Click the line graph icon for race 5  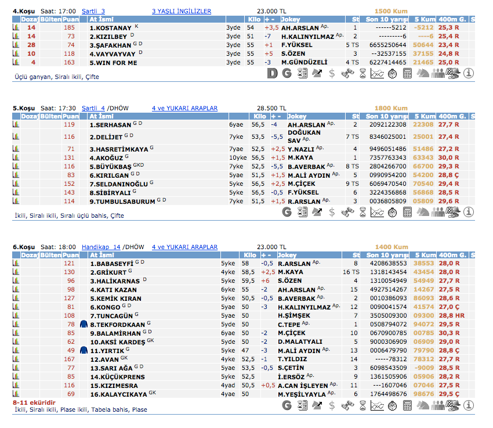(x=377, y=212)
